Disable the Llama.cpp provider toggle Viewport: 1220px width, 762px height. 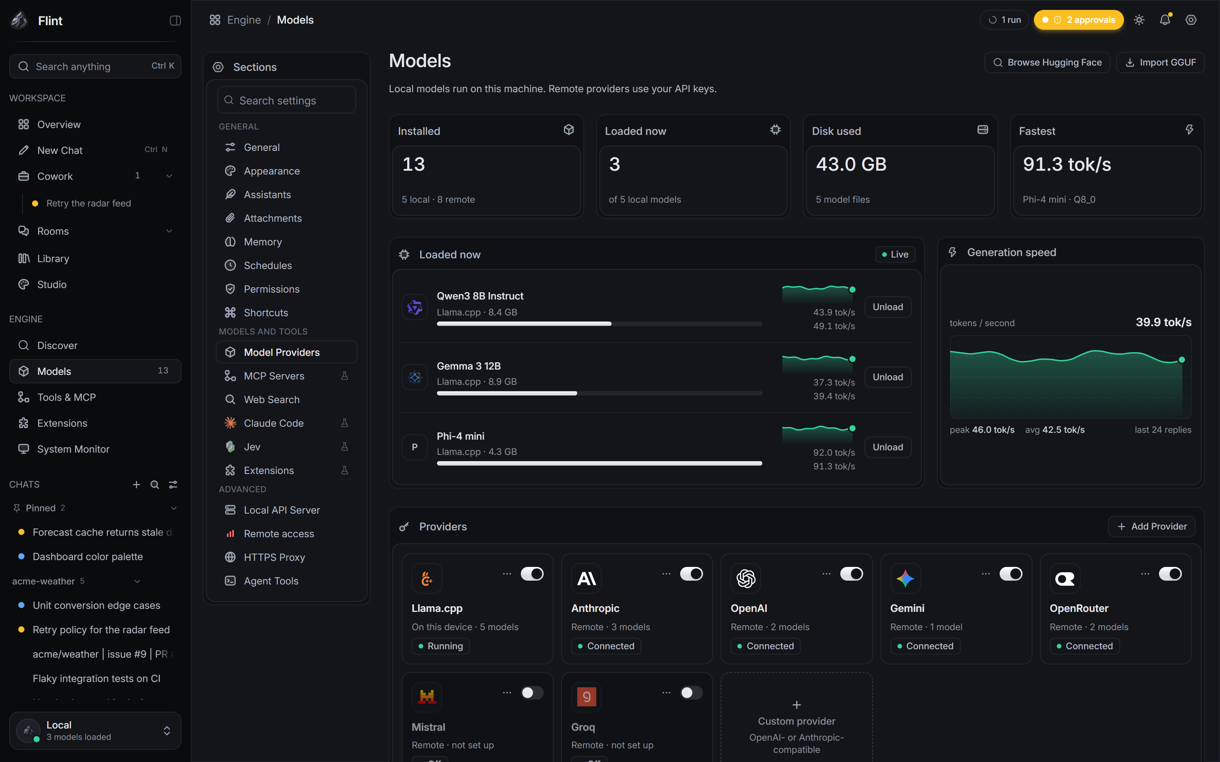pyautogui.click(x=532, y=573)
